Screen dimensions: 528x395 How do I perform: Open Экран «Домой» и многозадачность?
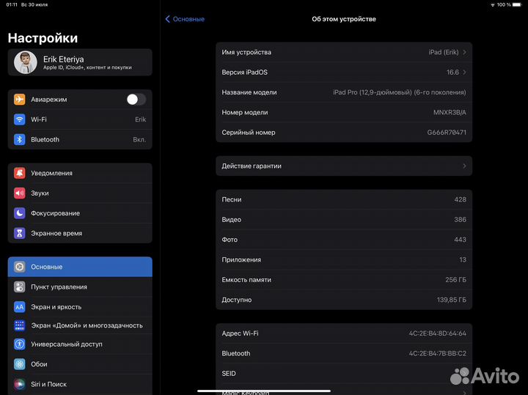coord(80,325)
